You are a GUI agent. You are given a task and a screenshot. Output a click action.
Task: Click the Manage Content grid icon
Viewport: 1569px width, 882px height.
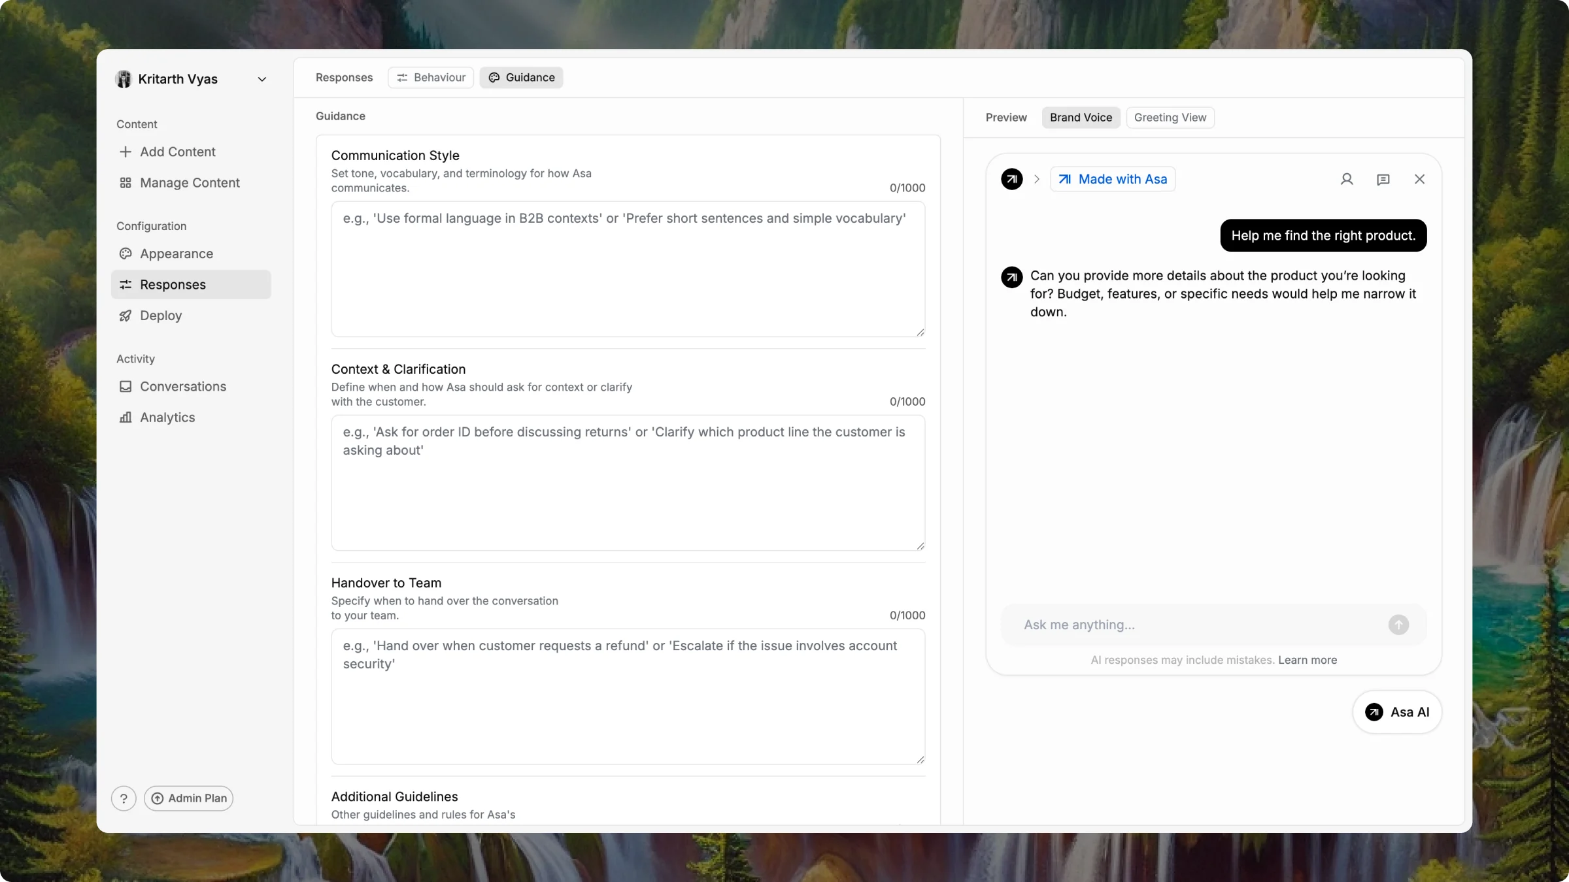(x=126, y=183)
